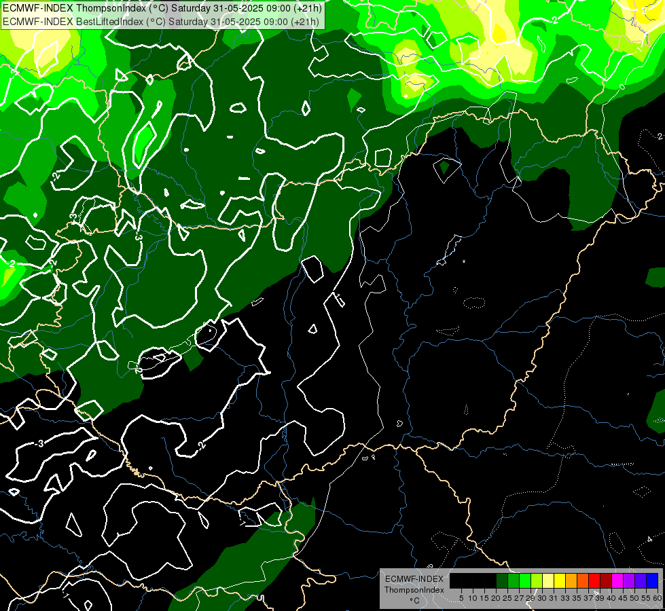The height and width of the screenshot is (611, 665).
Task: Pick the orange 33–35 legend swatch
Action: point(571,581)
